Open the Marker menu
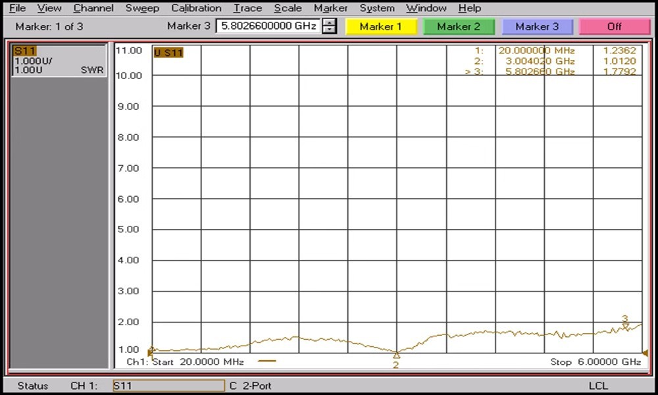The image size is (658, 395). (x=330, y=8)
